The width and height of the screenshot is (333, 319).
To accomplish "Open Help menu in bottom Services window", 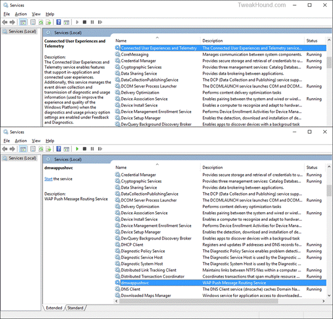I will click(x=50, y=141).
